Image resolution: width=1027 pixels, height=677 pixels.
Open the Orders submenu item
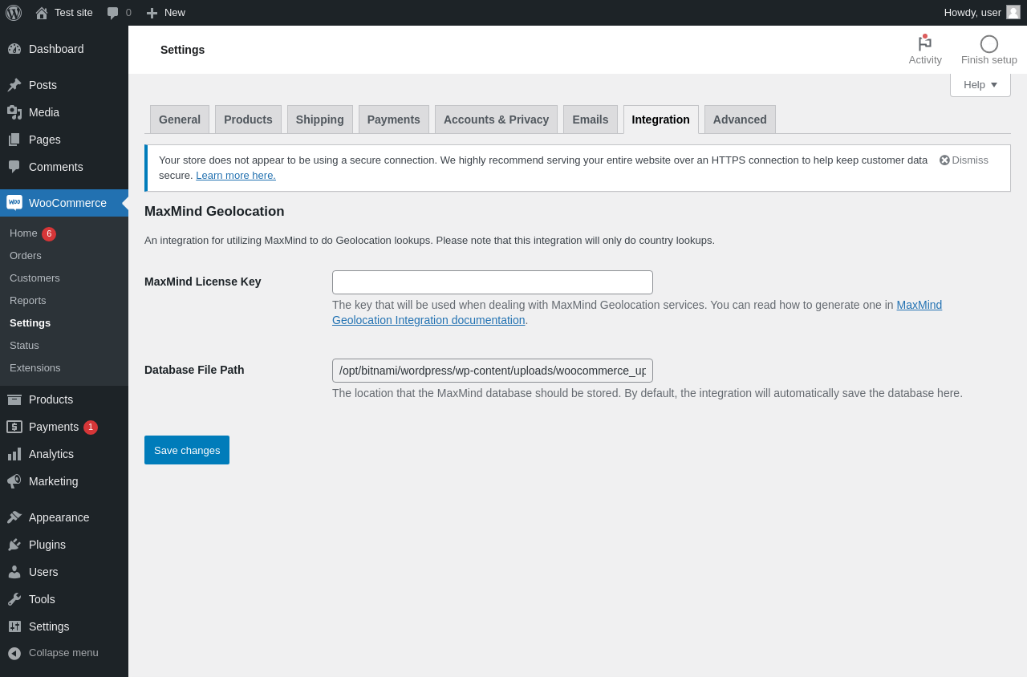[x=26, y=256]
